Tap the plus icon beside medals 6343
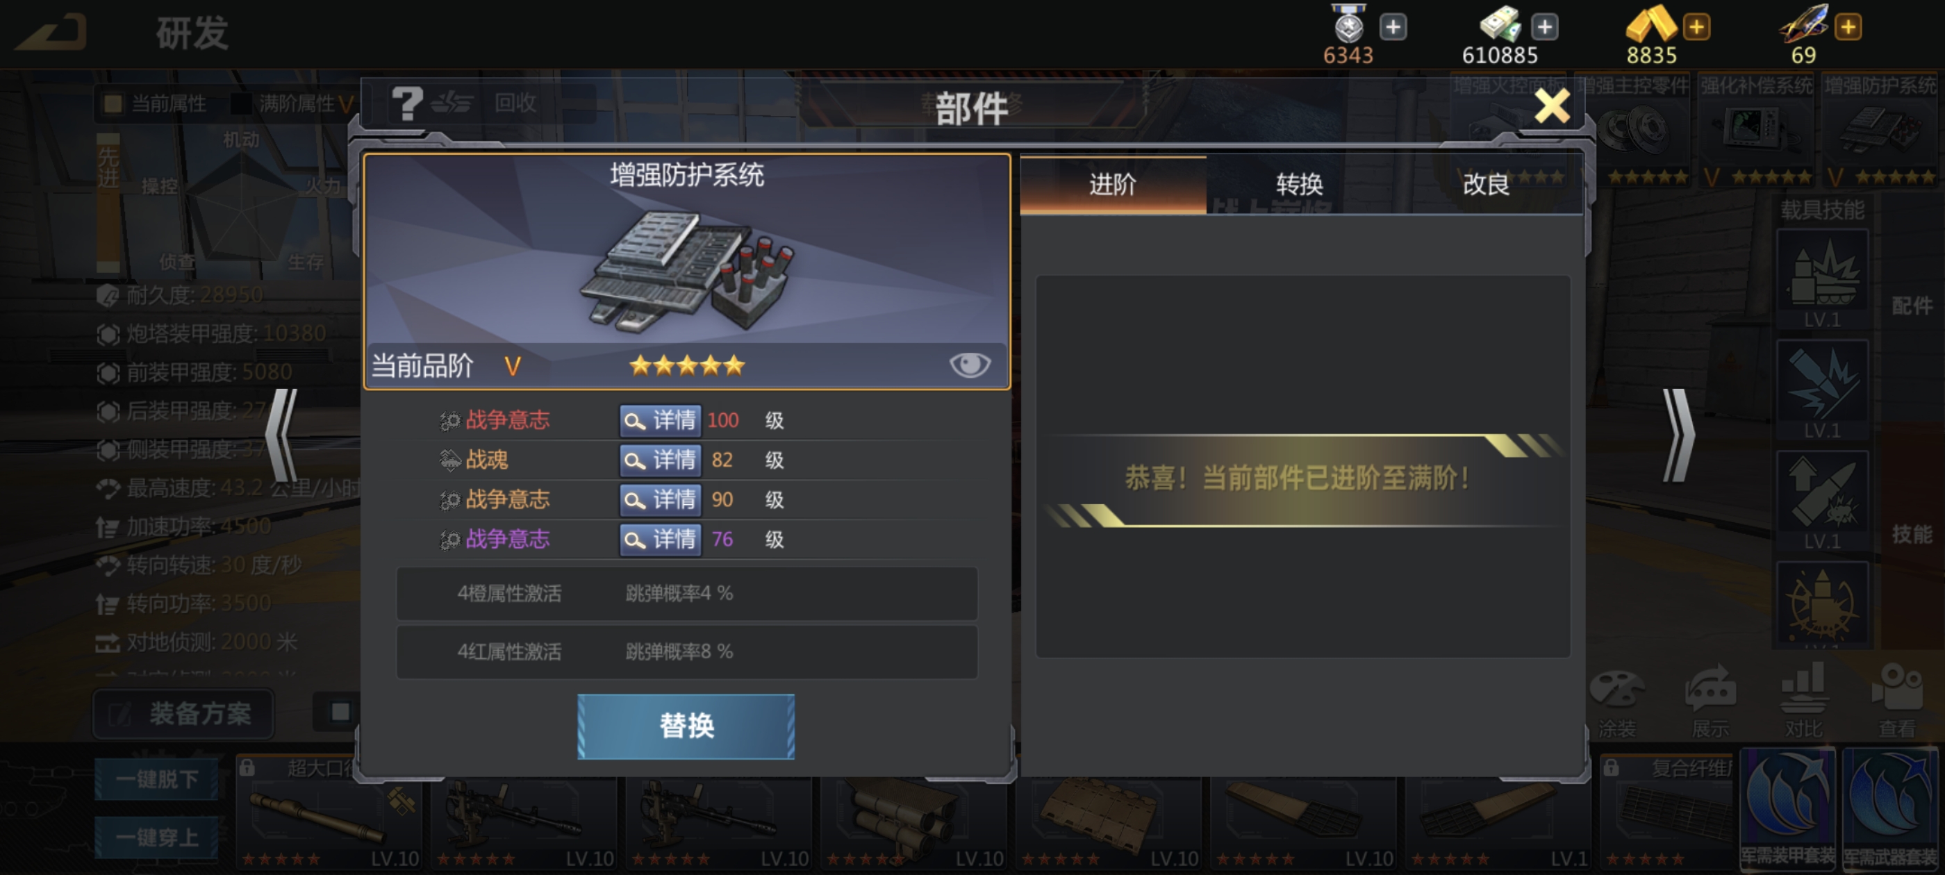 (1393, 28)
